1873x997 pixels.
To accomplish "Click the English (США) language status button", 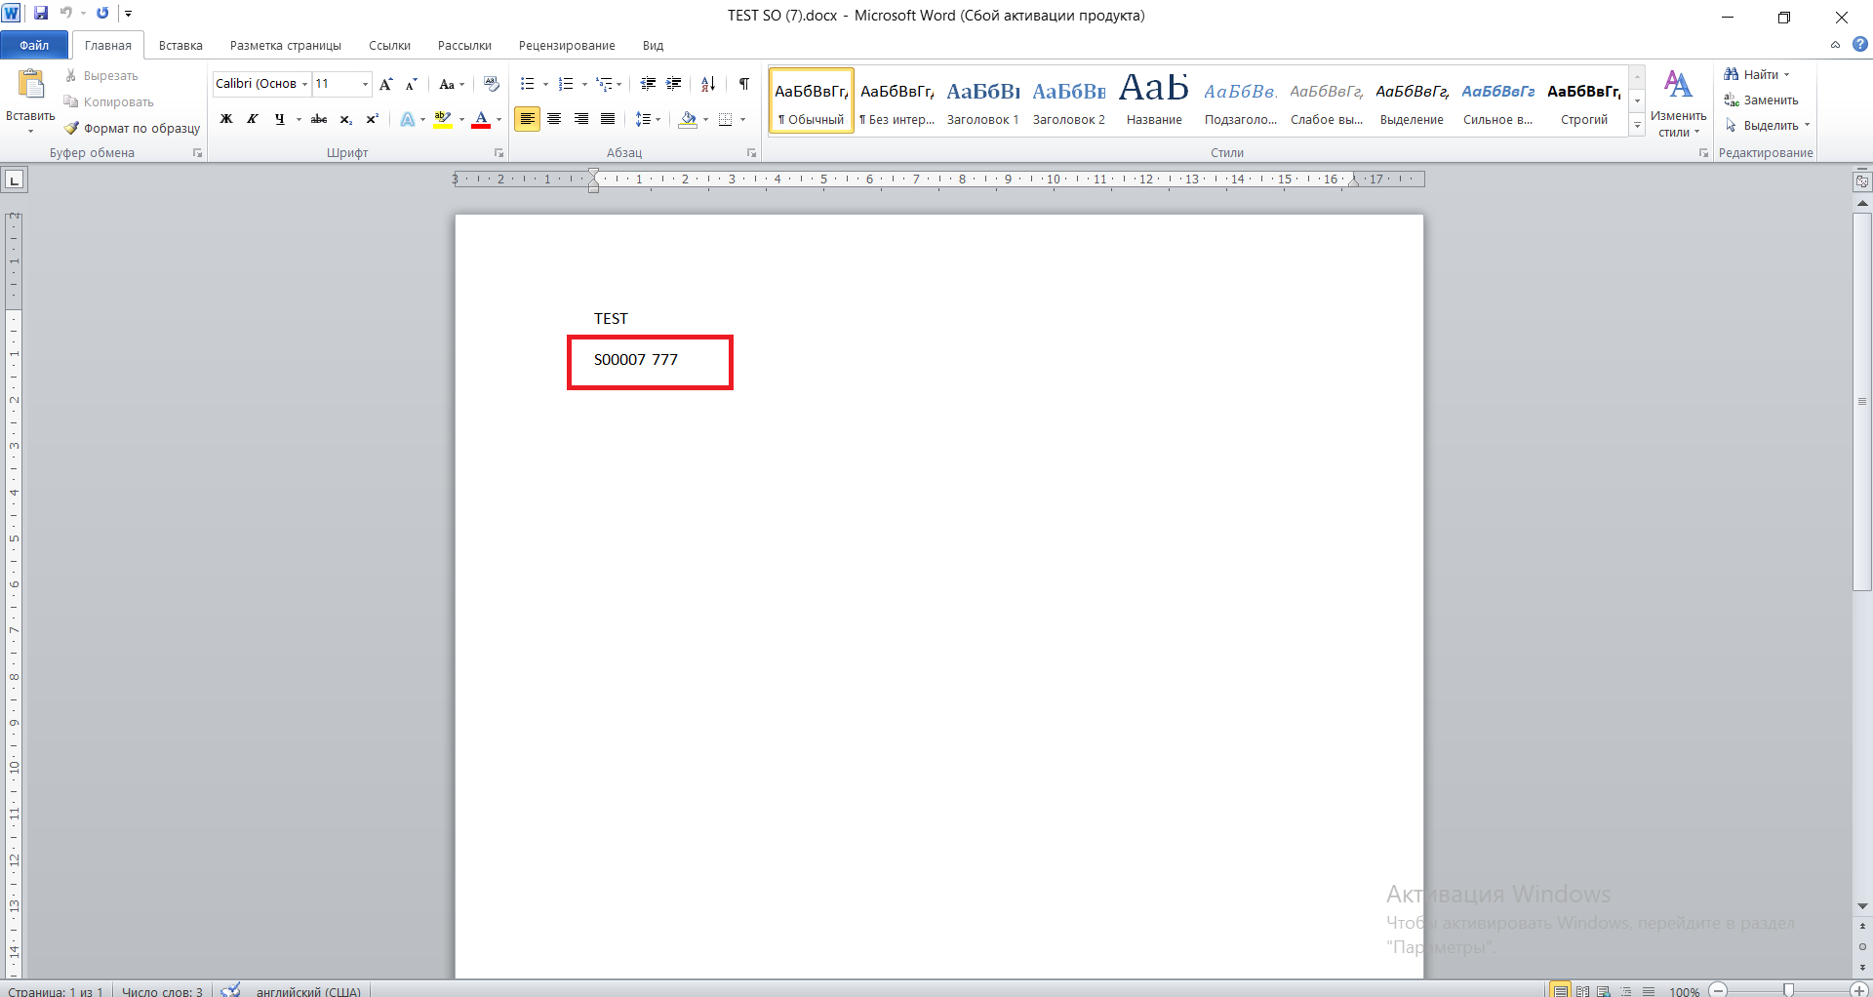I will [308, 991].
